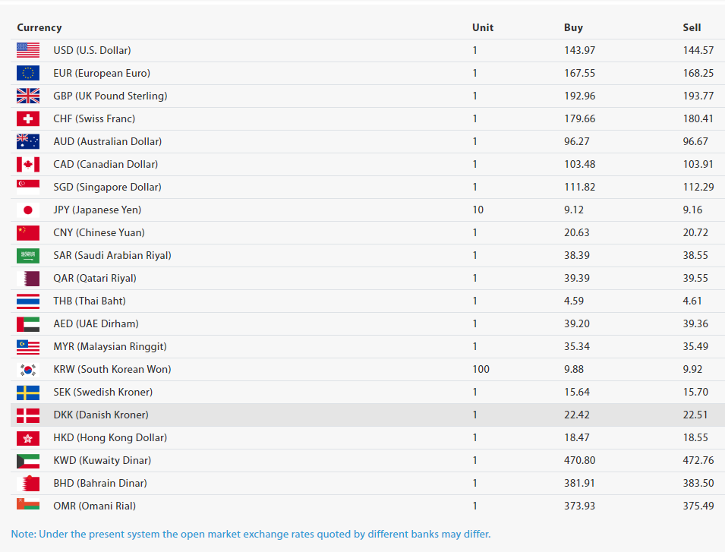Select the Kuwaity Dinar flag icon
725x552 pixels.
[28, 460]
